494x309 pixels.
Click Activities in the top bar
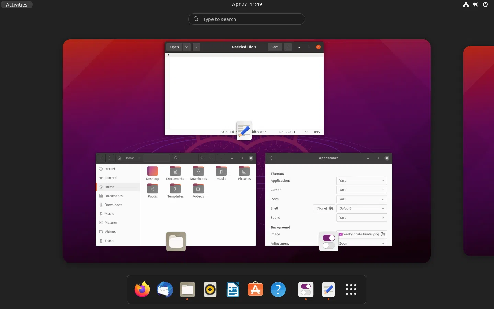[16, 4]
